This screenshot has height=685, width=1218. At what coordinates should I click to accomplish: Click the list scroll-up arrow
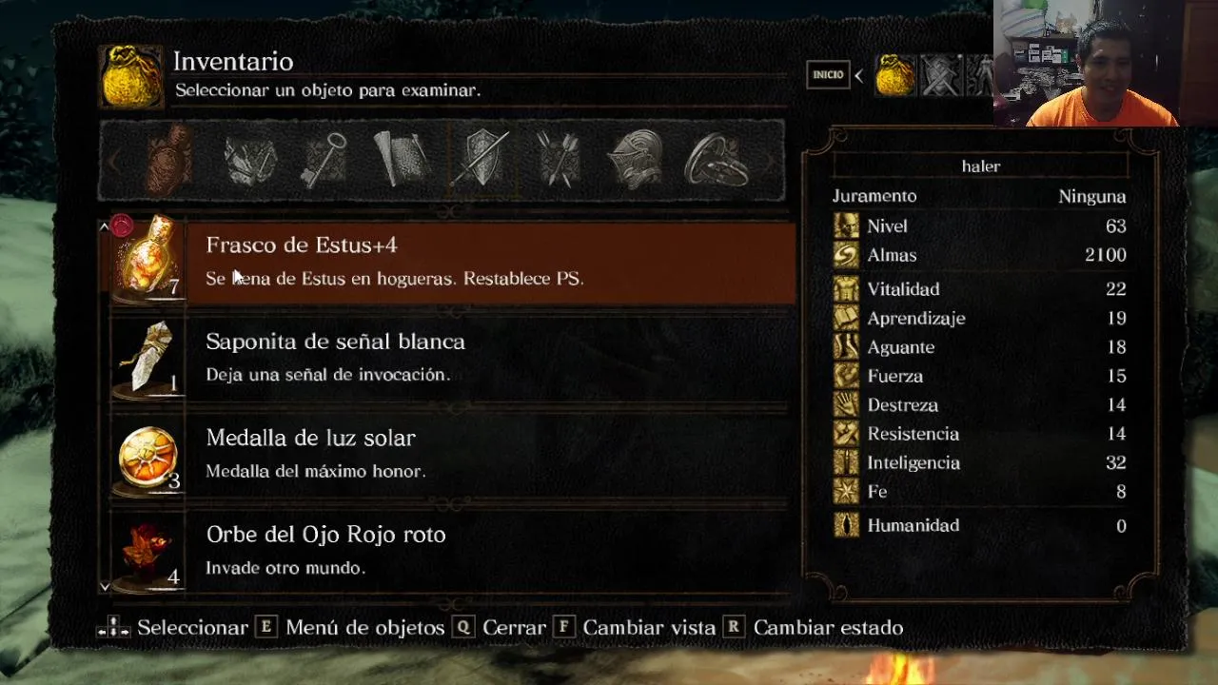pyautogui.click(x=105, y=227)
